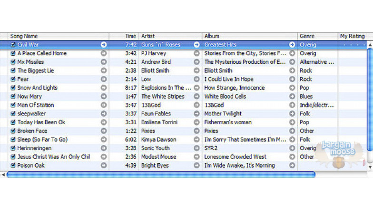Viewport: 373px width, 210px height.
Task: Click arrow icon beside artist PJ Harvey
Action: 196,53
